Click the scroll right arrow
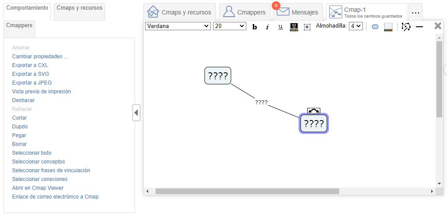447x220 pixels. point(432,191)
